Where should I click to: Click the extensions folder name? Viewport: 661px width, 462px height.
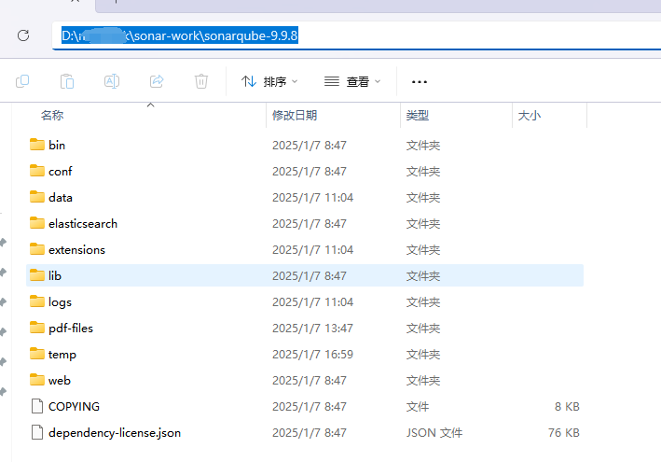click(76, 250)
